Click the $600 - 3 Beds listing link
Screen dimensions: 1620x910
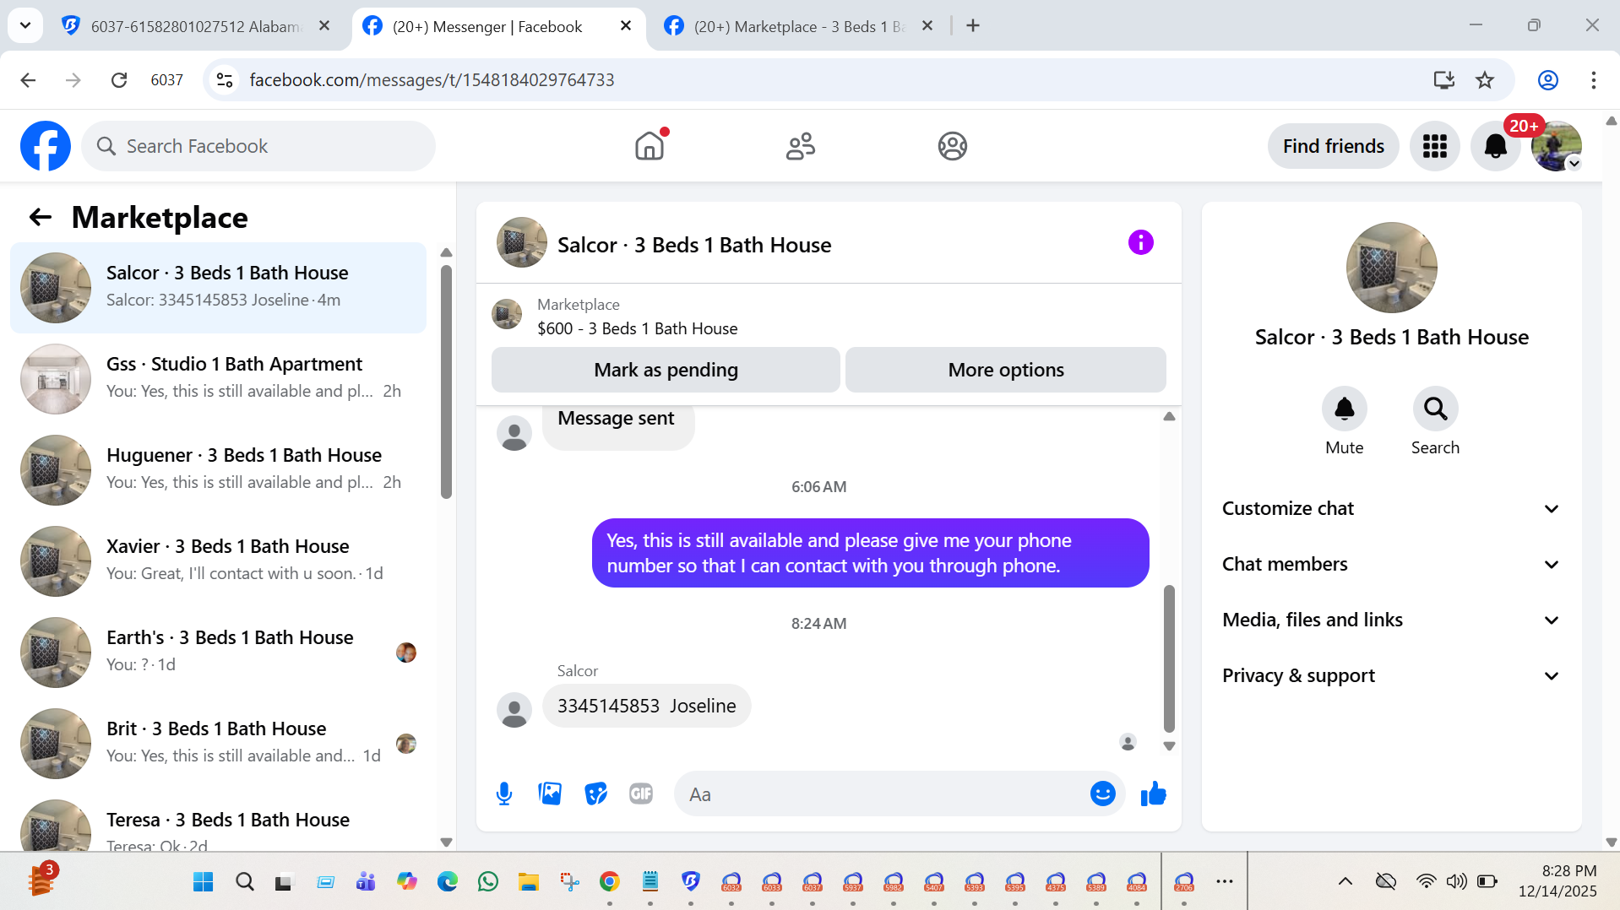(637, 328)
